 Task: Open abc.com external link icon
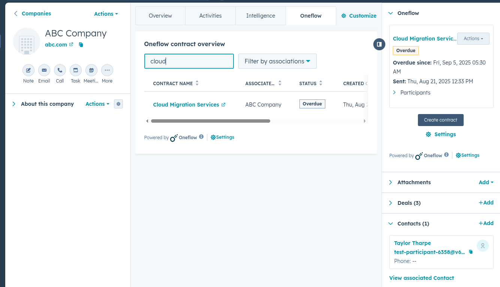[71, 44]
